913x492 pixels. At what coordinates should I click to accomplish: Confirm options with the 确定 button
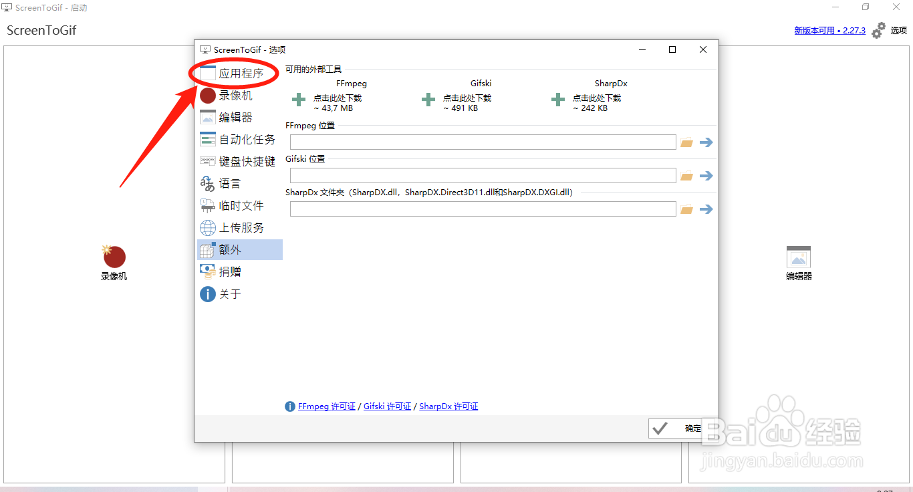[x=682, y=428]
